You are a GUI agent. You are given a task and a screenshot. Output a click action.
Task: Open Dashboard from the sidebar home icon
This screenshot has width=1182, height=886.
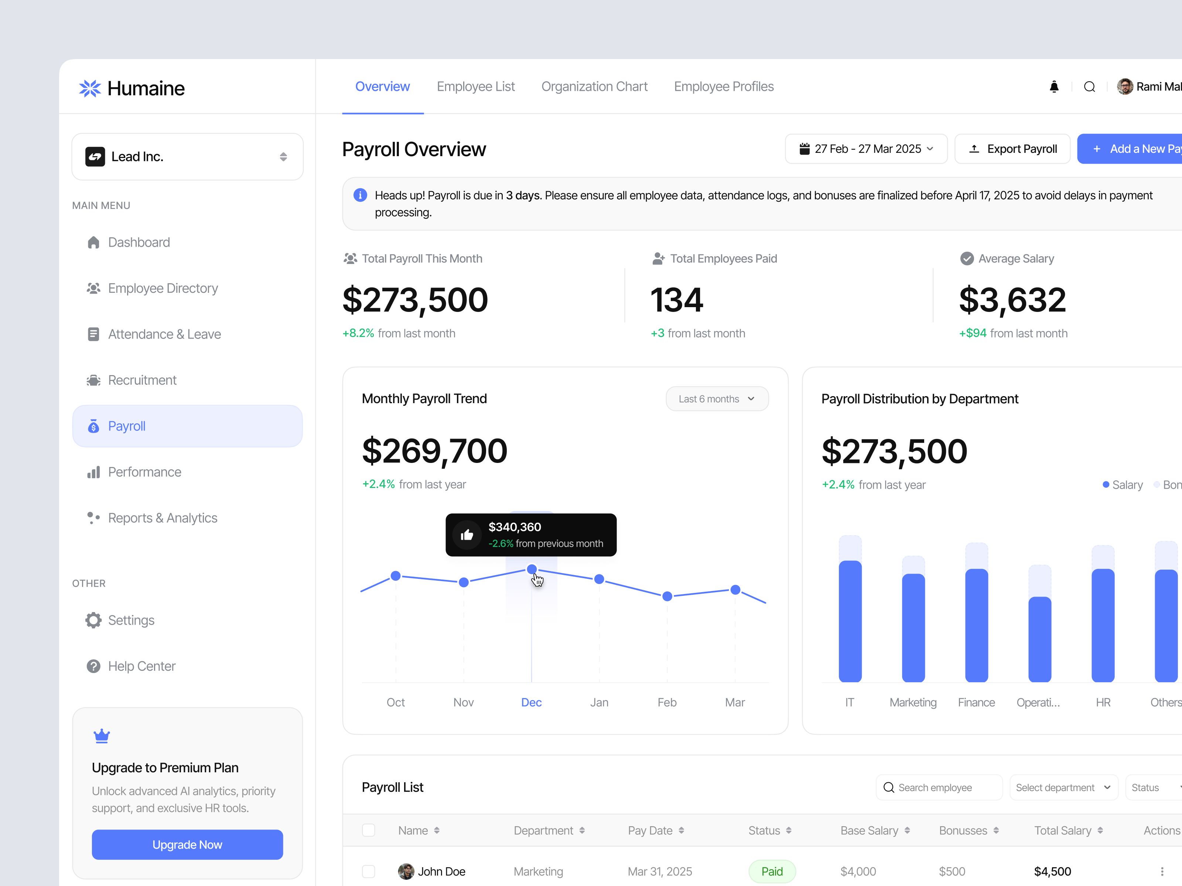tap(93, 243)
